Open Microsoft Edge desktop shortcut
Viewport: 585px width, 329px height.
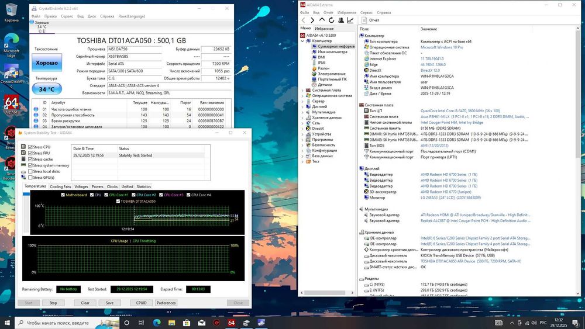[11, 45]
